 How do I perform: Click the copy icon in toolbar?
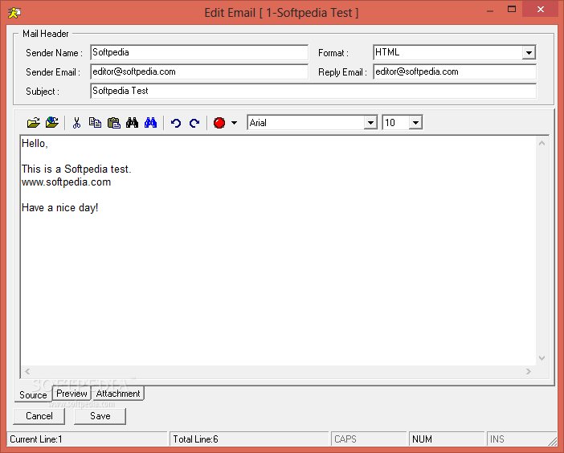coord(95,123)
